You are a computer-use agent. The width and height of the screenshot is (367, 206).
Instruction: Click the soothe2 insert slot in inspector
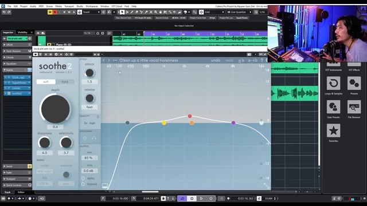point(17,93)
